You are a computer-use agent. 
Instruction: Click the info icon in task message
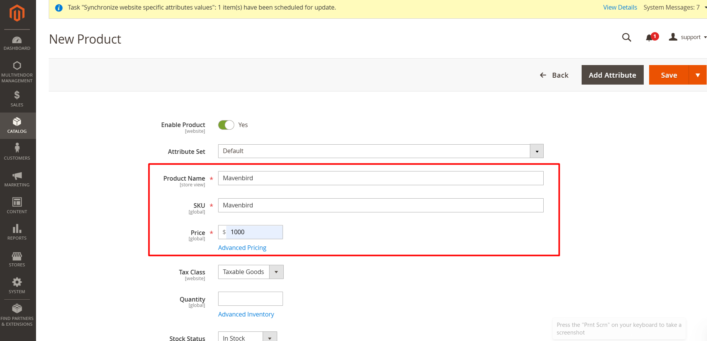pyautogui.click(x=59, y=8)
